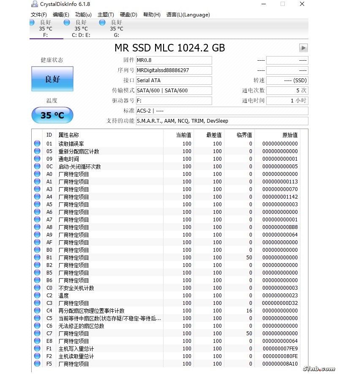
Task: Open the 功能(u) menu
Action: [83, 15]
